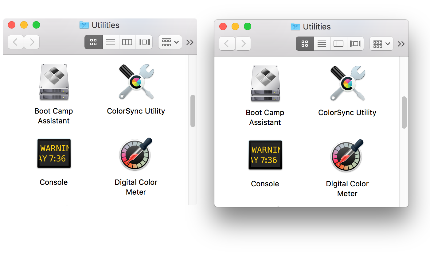Open Boot Camp Assistant icon in left window
This screenshot has width=430, height=256.
[54, 82]
